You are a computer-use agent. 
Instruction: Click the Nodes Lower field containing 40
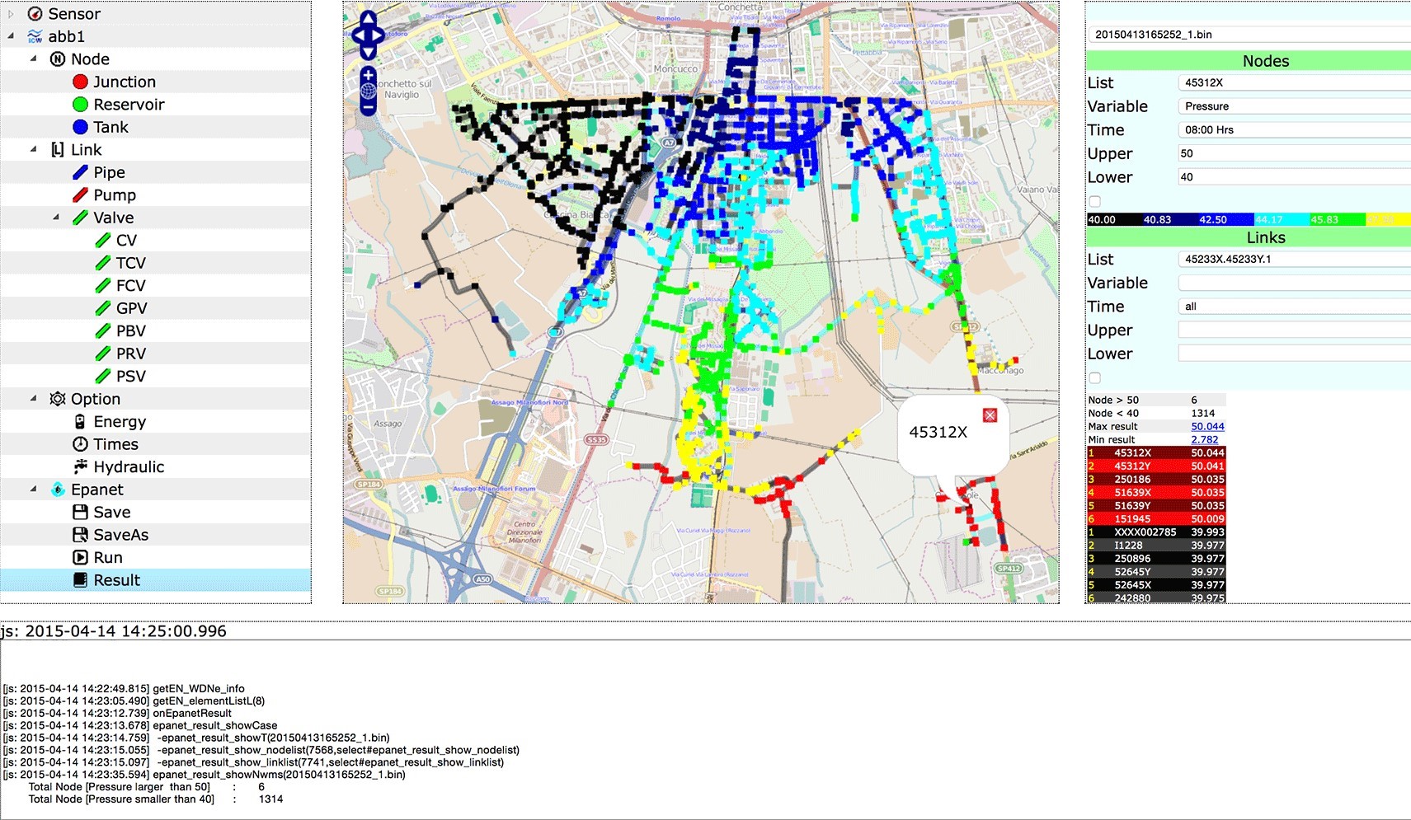point(1295,177)
